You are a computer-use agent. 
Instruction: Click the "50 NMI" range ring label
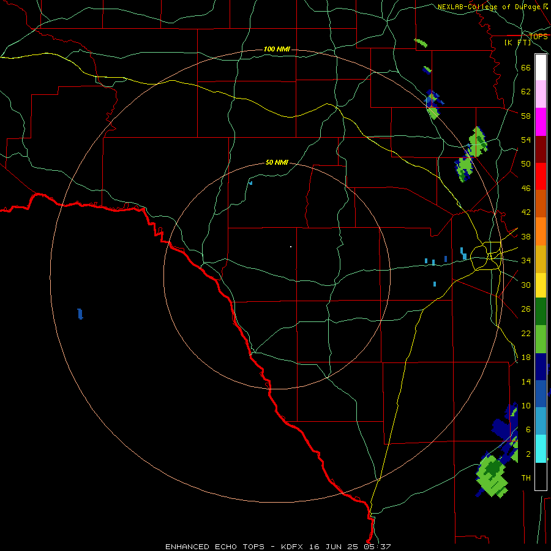tap(277, 162)
